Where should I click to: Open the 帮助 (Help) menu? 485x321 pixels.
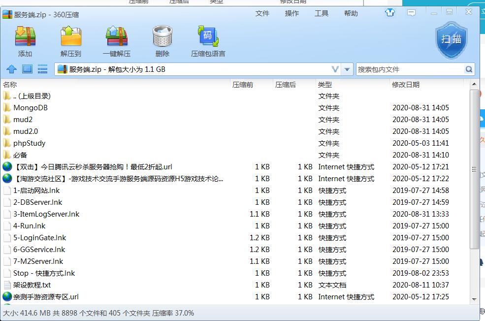click(x=351, y=13)
